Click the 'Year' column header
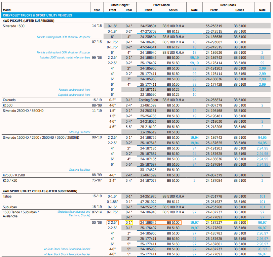 tap(97, 10)
